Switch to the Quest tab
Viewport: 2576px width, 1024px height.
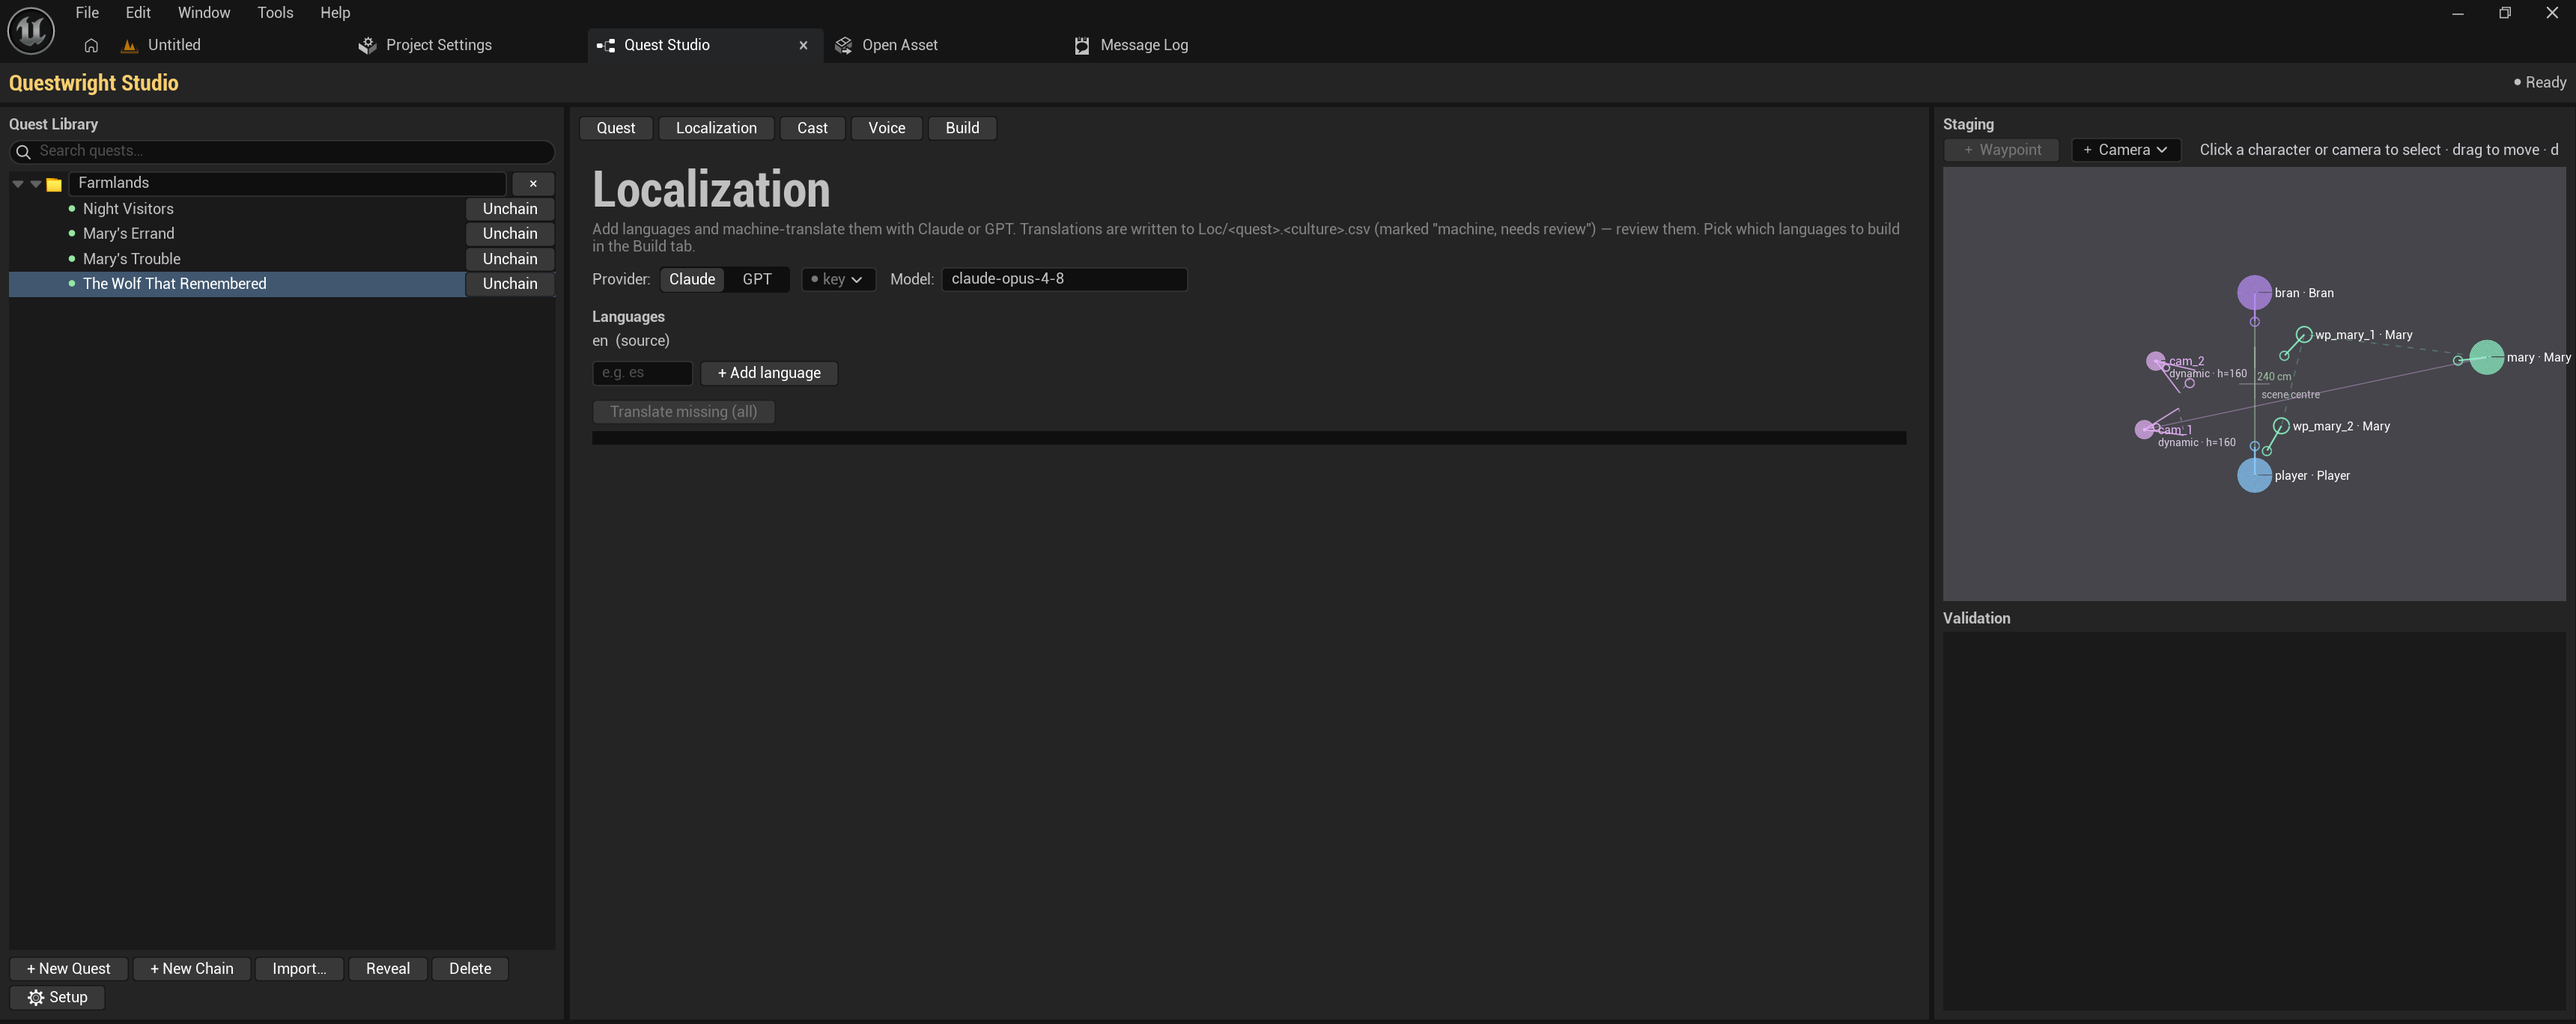coord(616,128)
